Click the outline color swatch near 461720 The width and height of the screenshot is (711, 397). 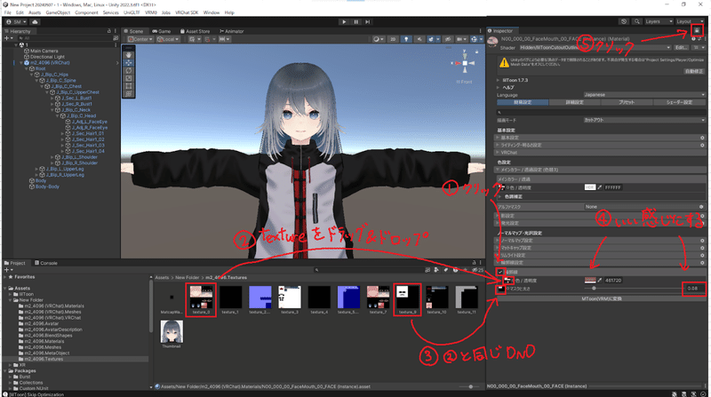(x=589, y=281)
